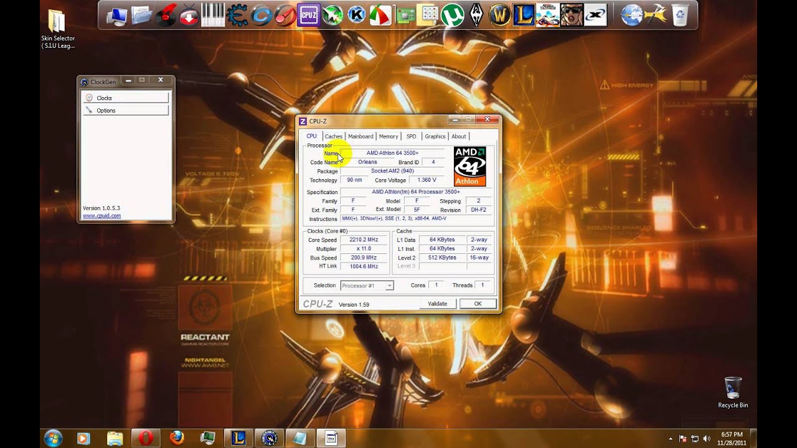The height and width of the screenshot is (448, 797).
Task: Select the CPU tab in CPU-Z
Action: point(311,136)
